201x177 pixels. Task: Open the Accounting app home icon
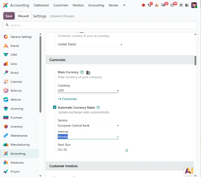pyautogui.click(x=5, y=5)
